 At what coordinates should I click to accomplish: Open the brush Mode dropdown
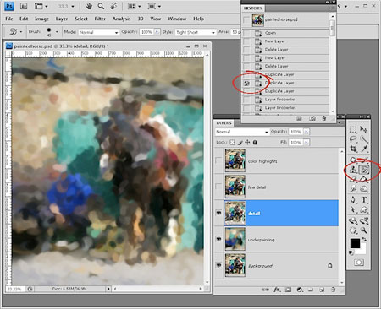coord(99,32)
